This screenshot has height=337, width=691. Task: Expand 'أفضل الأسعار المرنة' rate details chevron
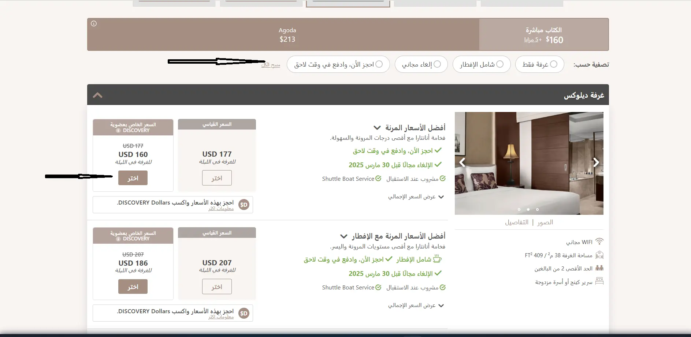tap(377, 128)
